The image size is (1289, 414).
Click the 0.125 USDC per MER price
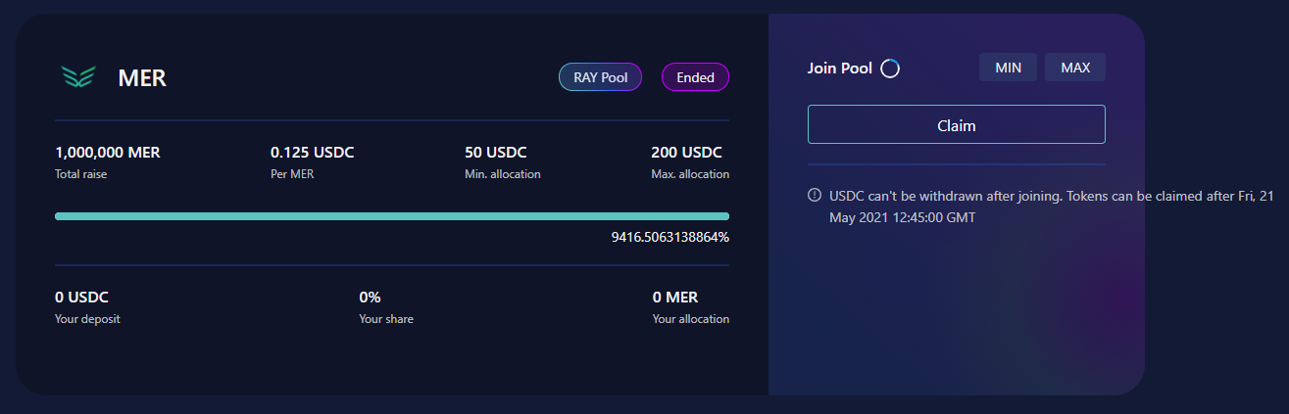pos(313,153)
